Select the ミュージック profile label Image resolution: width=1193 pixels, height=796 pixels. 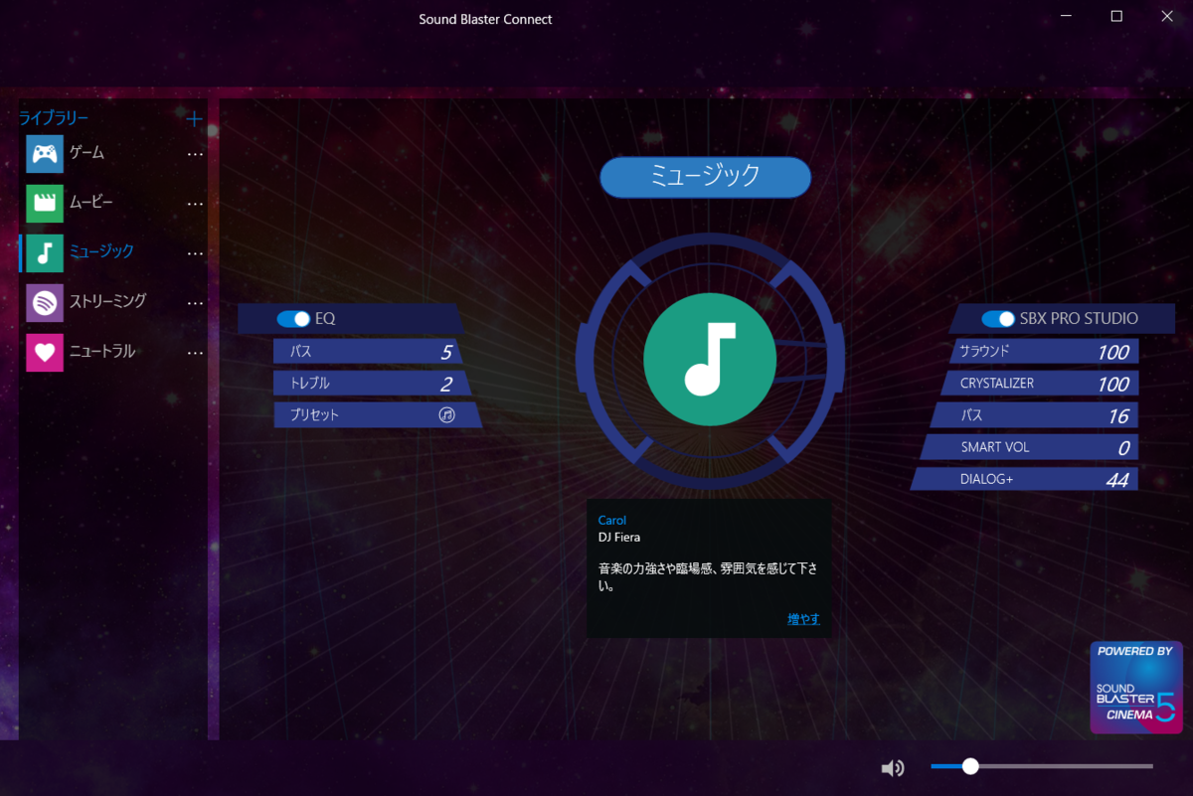tap(101, 252)
